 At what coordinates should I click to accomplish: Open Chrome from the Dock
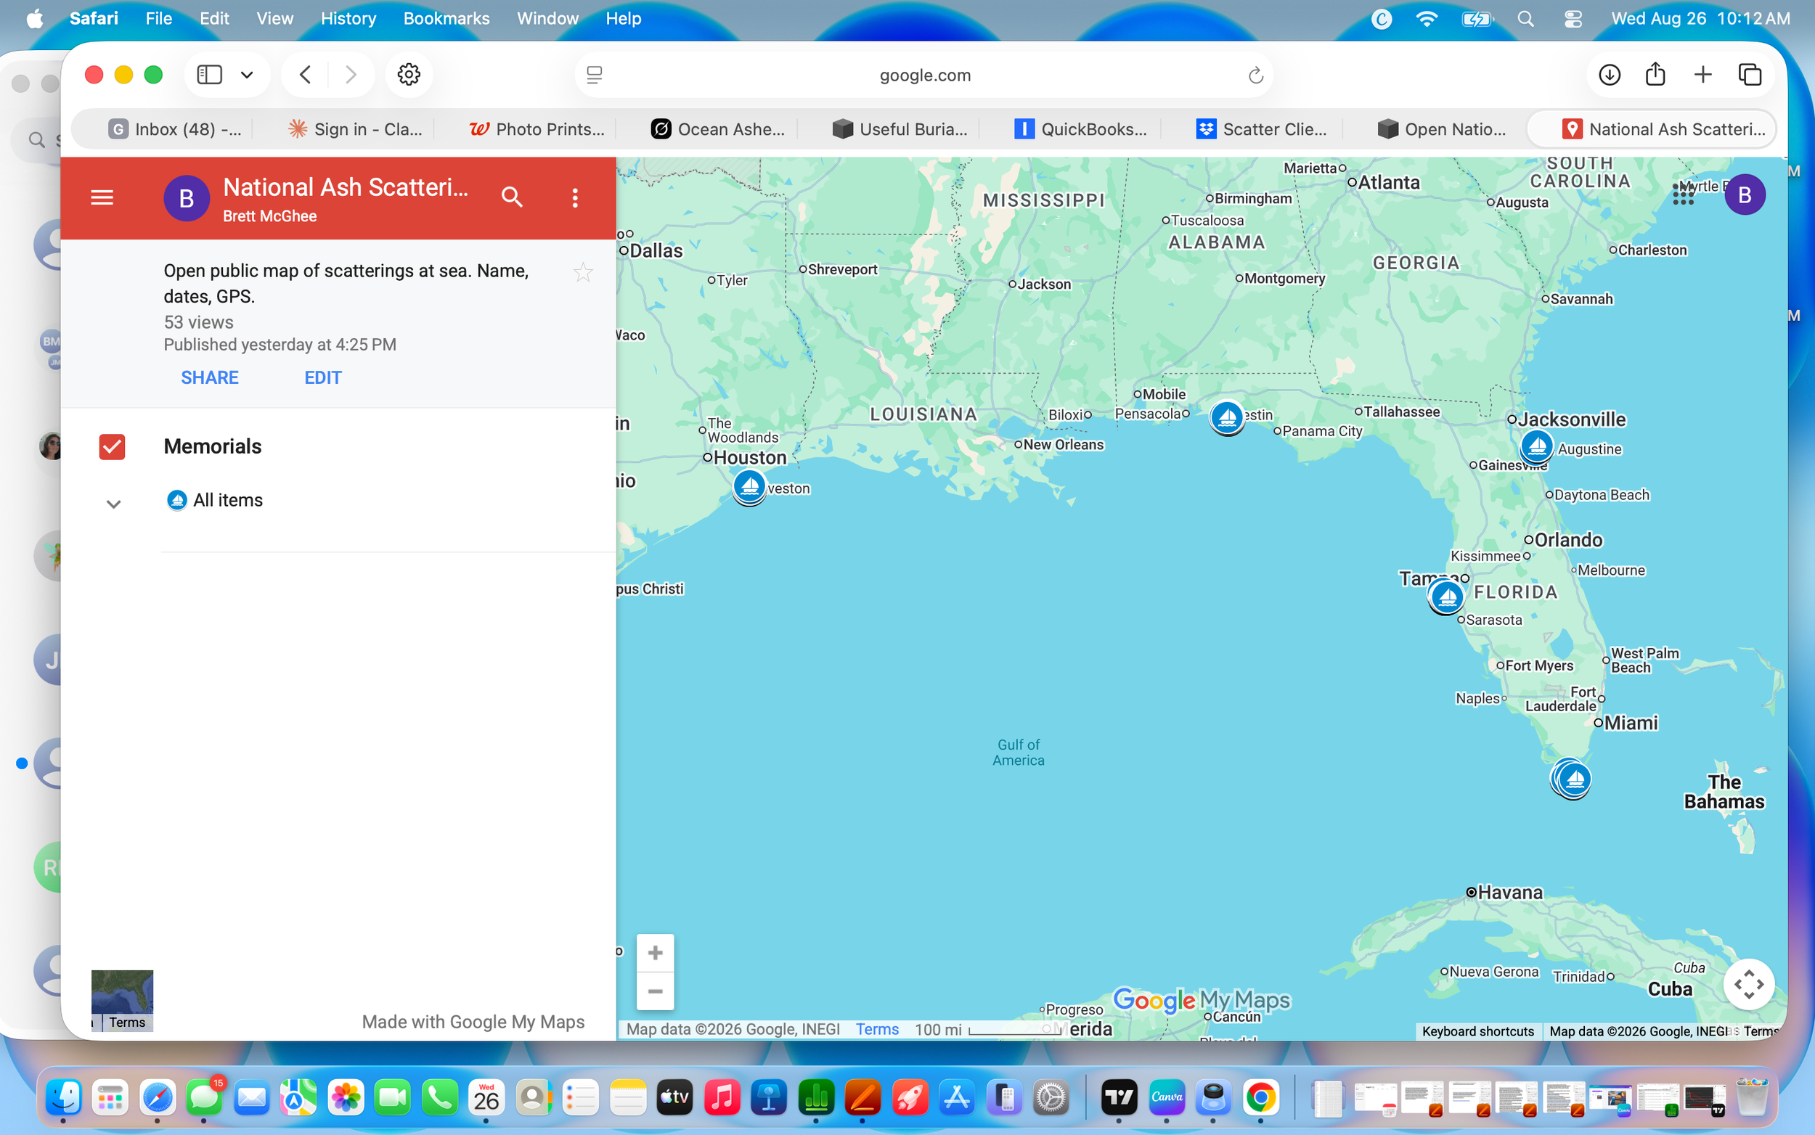[1260, 1097]
